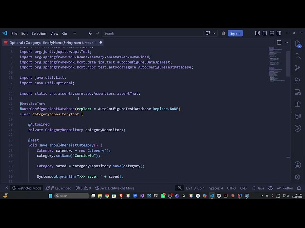Viewport: 305px width, 228px height.
Task: Click the @DataJpaTest annotation
Action: coord(32,104)
